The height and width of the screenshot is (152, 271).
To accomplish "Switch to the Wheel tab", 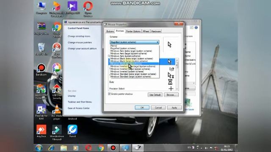I will click(146, 31).
